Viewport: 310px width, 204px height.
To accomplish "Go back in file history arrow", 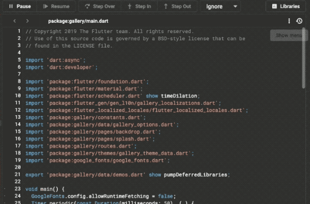I will 14,21.
